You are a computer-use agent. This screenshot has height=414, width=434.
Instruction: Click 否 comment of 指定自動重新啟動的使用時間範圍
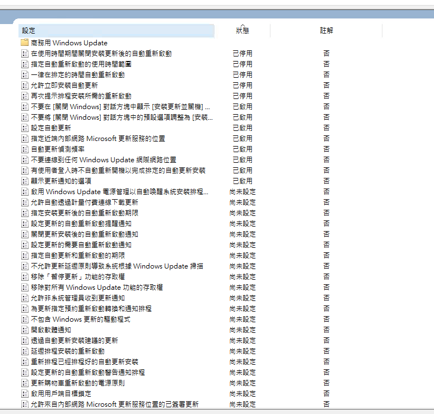coord(326,64)
